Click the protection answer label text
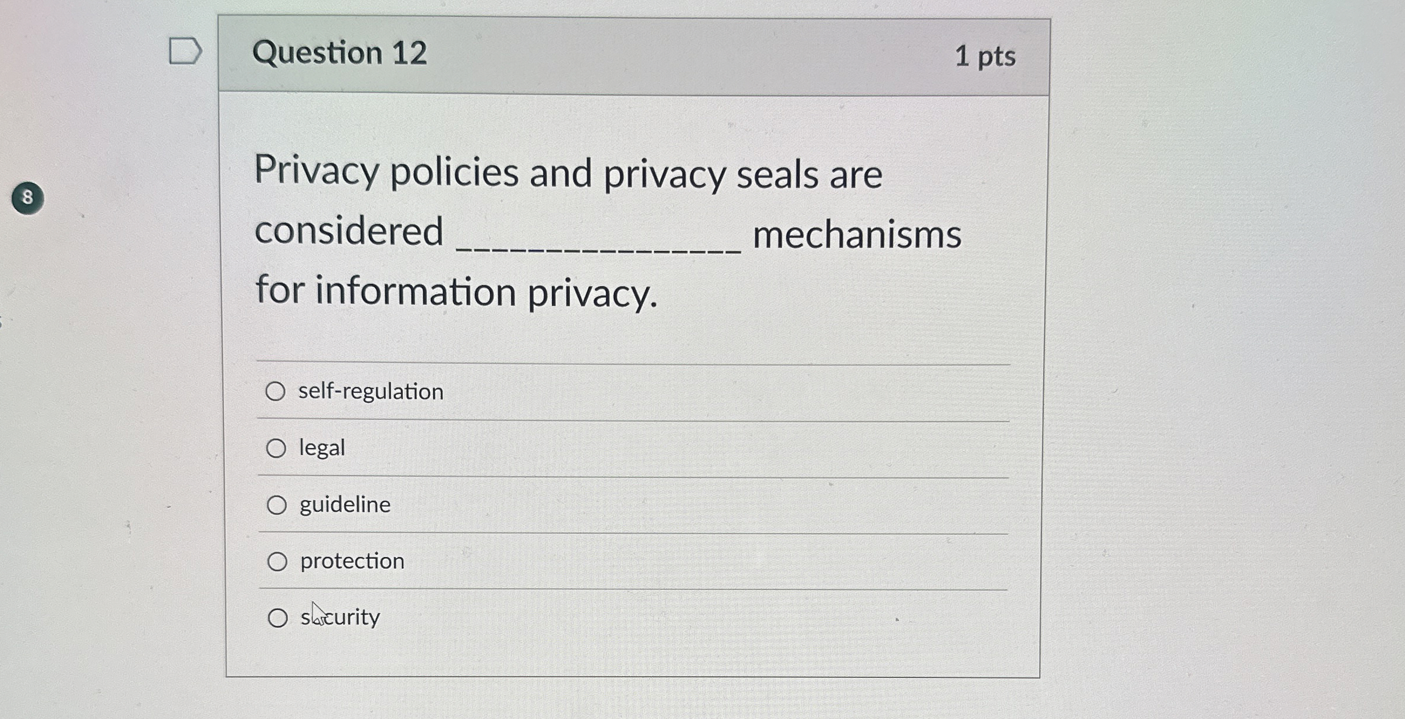This screenshot has width=1405, height=719. coord(351,560)
